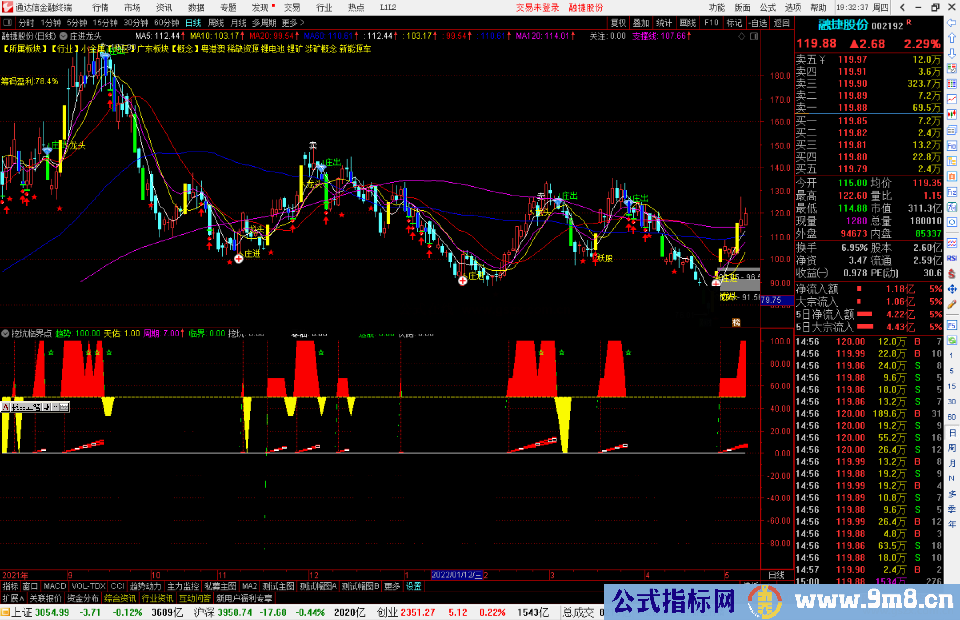
Task: Toggle the panel layout icon left of 分时
Action: [7, 23]
